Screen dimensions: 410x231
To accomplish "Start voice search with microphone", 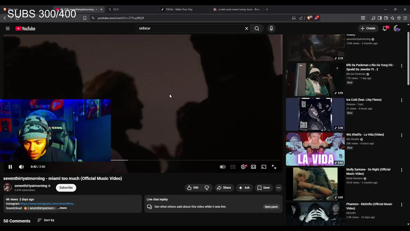I will click(x=271, y=29).
